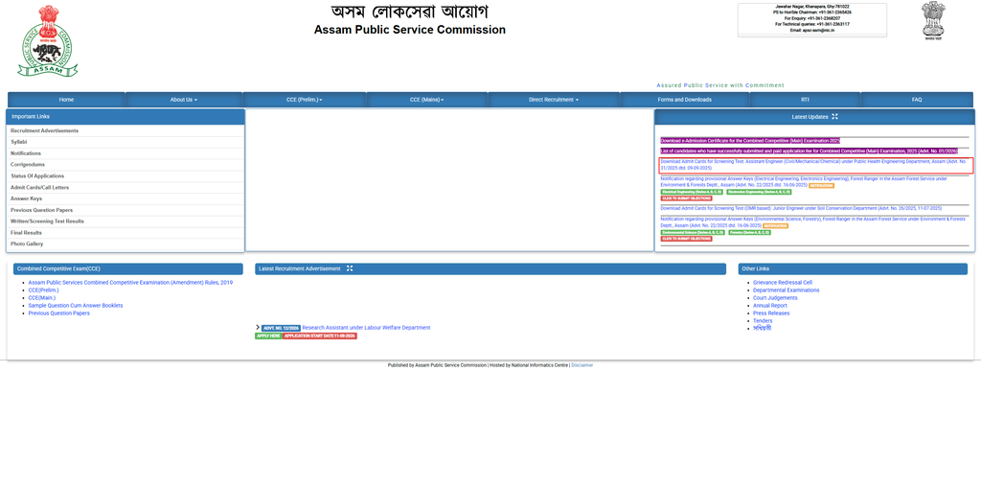
Task: Go to Forms and Downloads
Action: pos(684,100)
